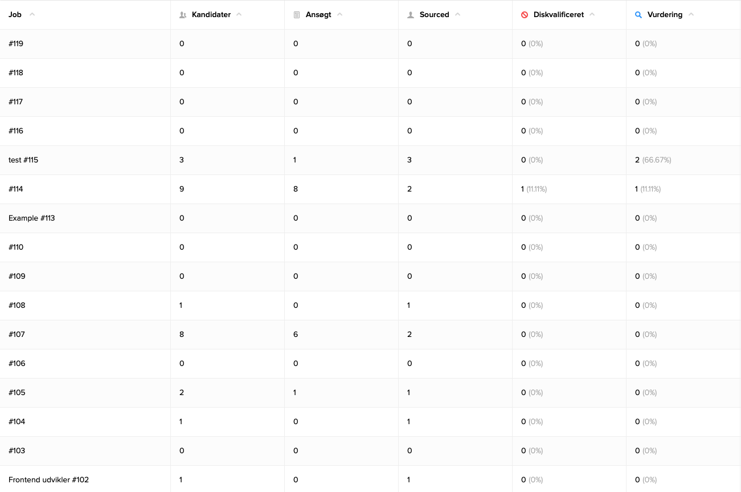The image size is (741, 492).
Task: Click the Diskvalificeret 11.11% value for #114
Action: 536,189
